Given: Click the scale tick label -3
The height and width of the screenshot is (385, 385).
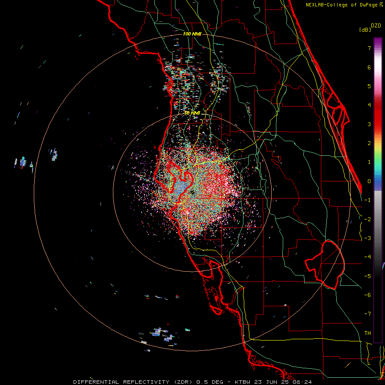Looking at the screenshot, I should (367, 238).
